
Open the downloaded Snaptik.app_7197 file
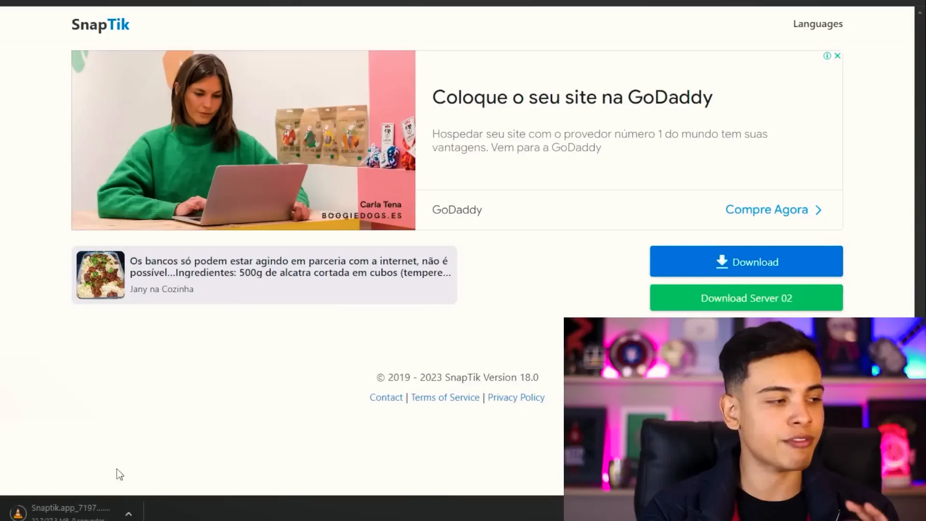pos(71,508)
